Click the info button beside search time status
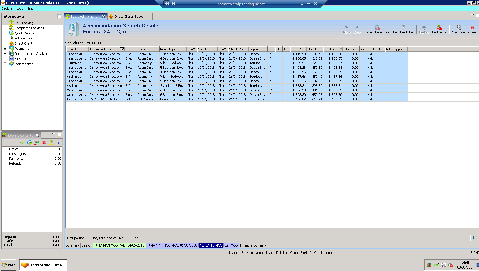 (474, 238)
